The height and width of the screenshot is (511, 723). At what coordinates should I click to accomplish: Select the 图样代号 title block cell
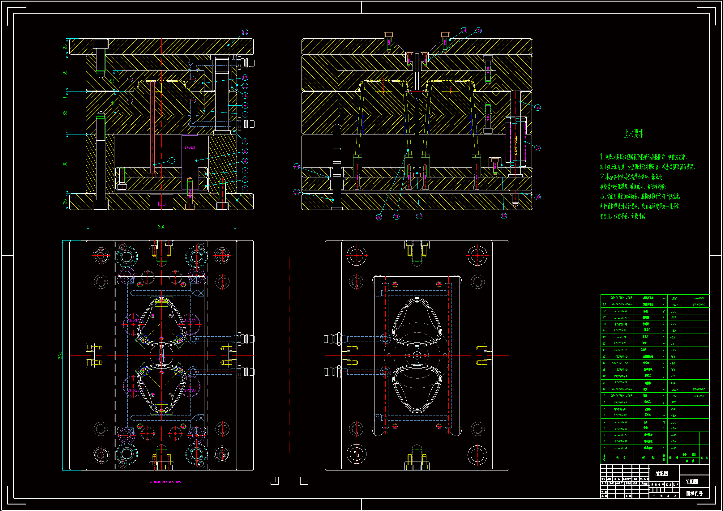point(694,494)
